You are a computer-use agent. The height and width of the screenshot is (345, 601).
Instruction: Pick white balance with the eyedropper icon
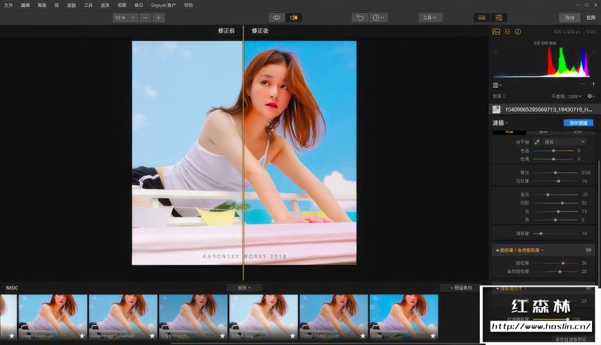pos(537,142)
